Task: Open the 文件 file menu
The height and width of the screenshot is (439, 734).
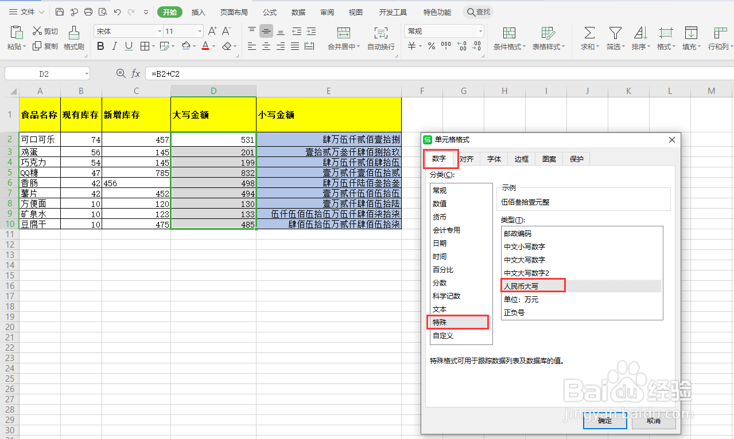Action: (x=27, y=11)
